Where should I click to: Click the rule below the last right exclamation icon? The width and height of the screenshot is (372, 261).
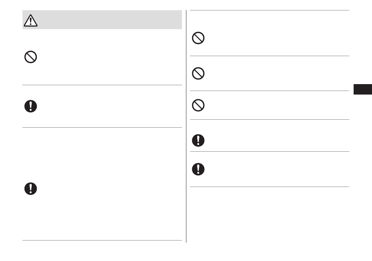click(x=270, y=187)
